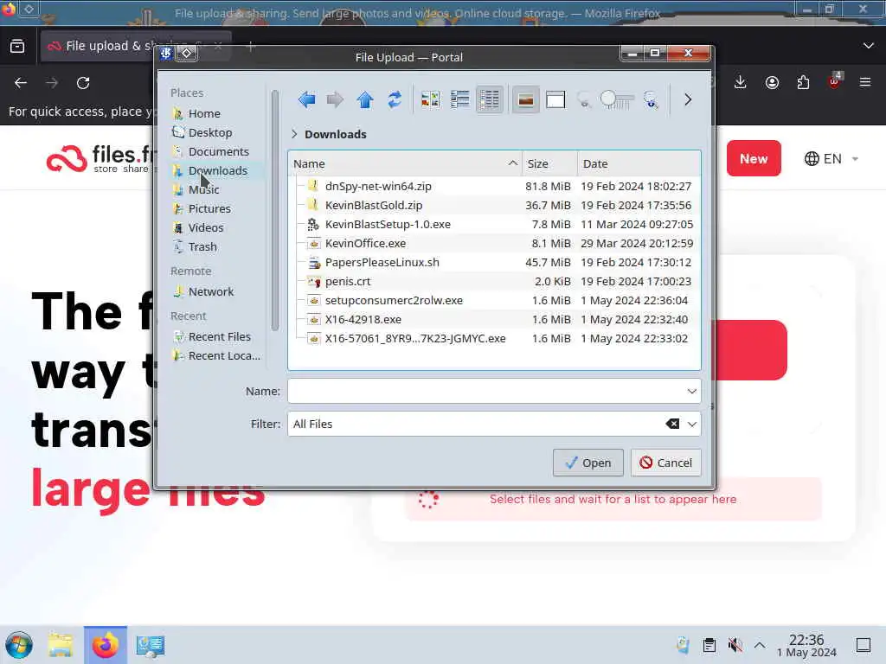The image size is (886, 664).
Task: Open the EN language dropdown
Action: pos(831,159)
